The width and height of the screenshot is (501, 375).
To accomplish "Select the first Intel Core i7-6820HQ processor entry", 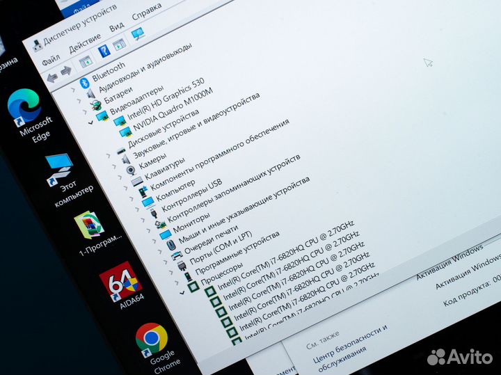I will click(286, 255).
